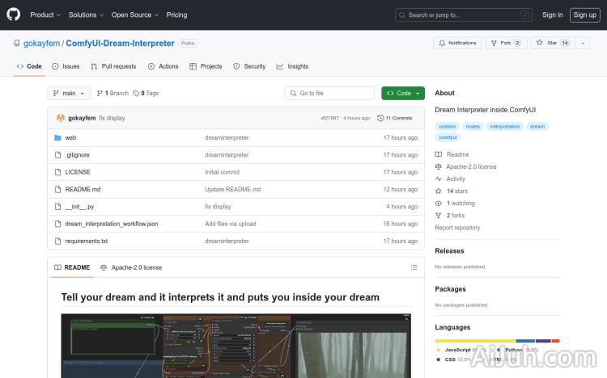Select the Apache-2.0 license tab

(131, 267)
